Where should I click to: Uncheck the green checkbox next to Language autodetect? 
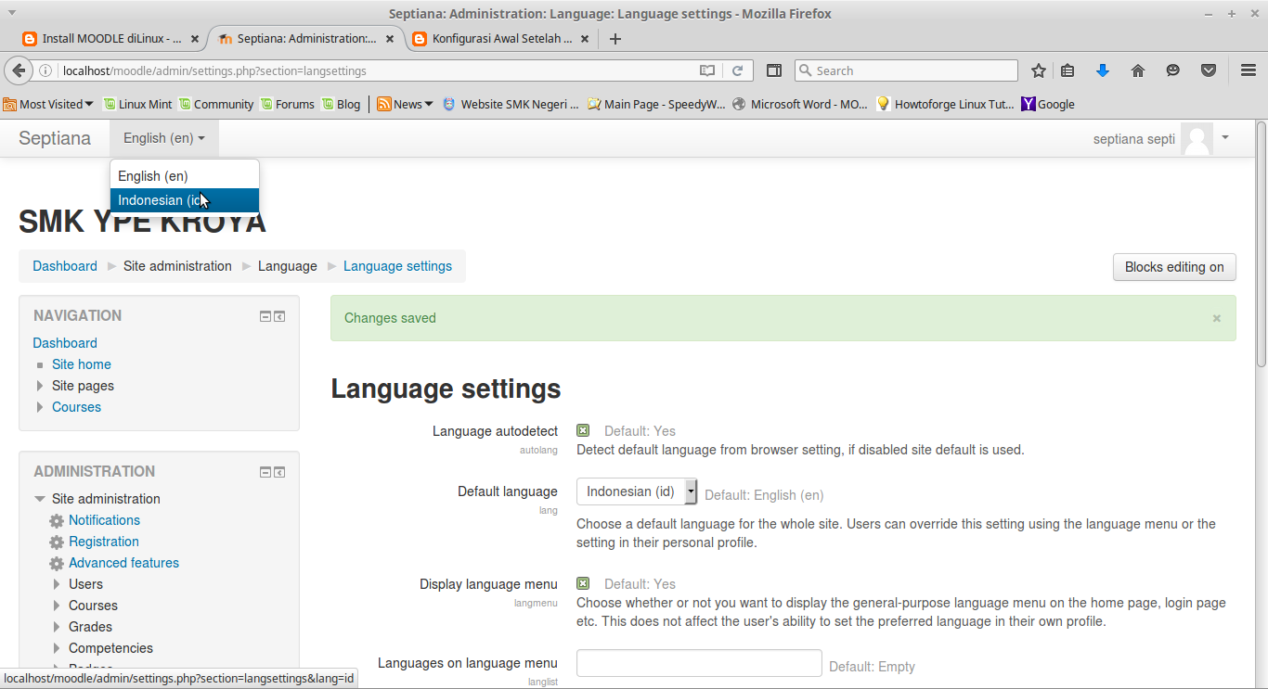583,429
